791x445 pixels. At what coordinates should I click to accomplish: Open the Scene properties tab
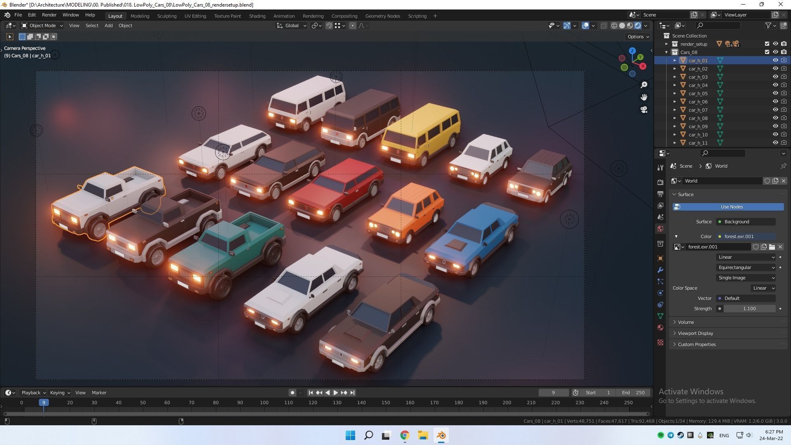[x=660, y=217]
